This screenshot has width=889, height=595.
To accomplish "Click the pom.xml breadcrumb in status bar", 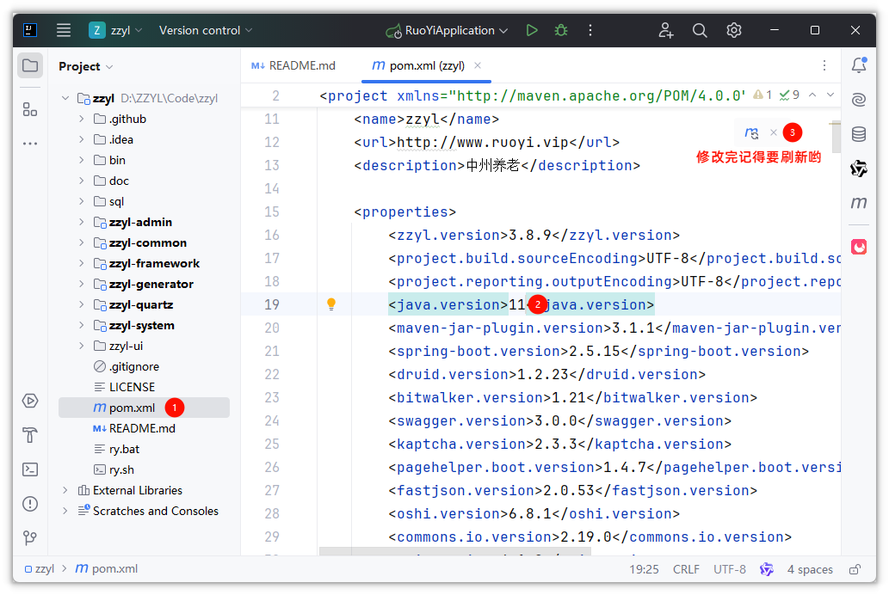I will coord(107,569).
